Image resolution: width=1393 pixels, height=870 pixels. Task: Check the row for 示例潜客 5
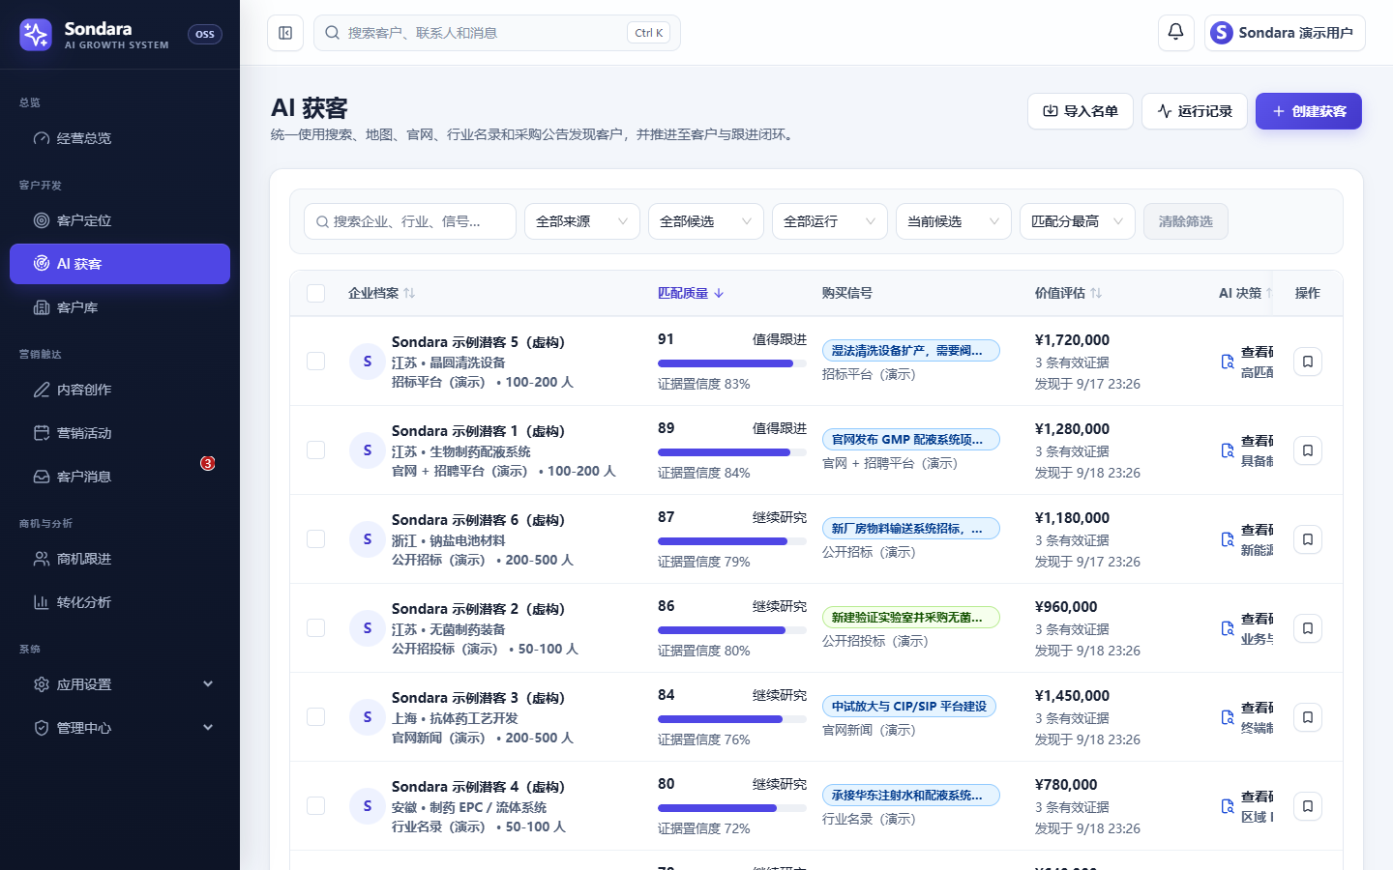pyautogui.click(x=316, y=361)
